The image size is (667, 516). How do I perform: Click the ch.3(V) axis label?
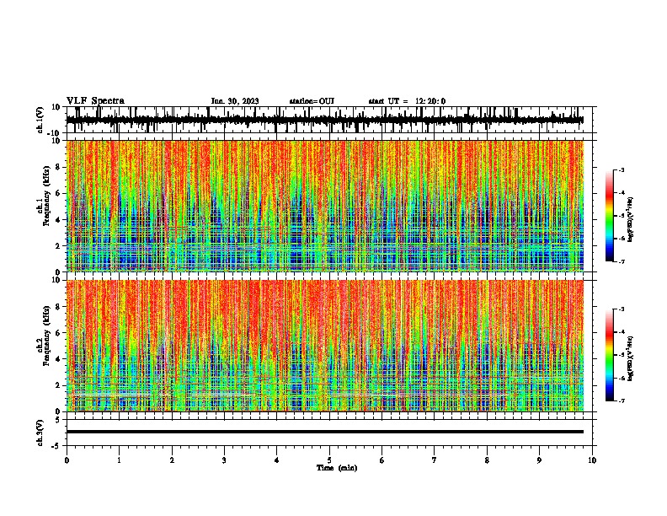pyautogui.click(x=40, y=433)
